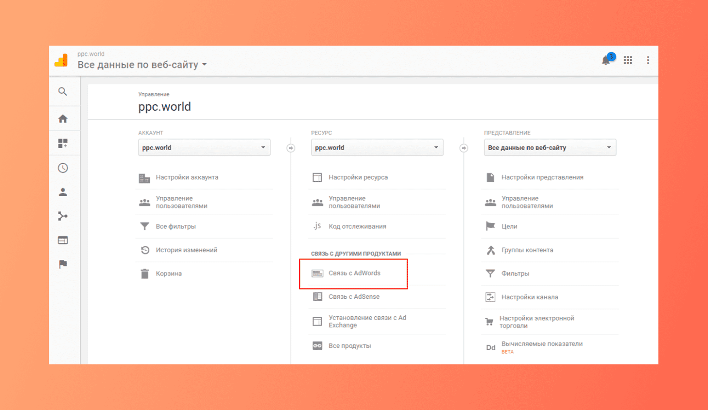Open Все фильтры
This screenshot has height=410, width=708.
click(176, 226)
